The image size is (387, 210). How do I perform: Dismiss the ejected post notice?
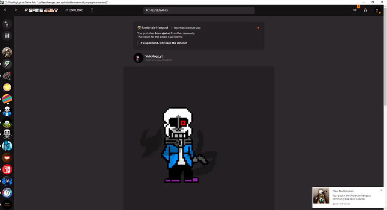pyautogui.click(x=258, y=28)
